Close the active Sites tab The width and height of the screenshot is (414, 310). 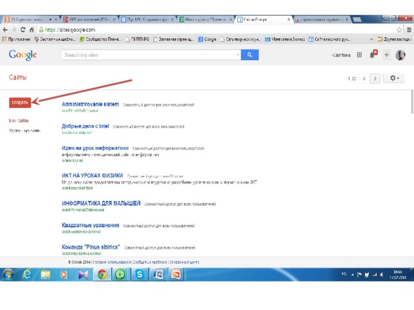tap(289, 19)
